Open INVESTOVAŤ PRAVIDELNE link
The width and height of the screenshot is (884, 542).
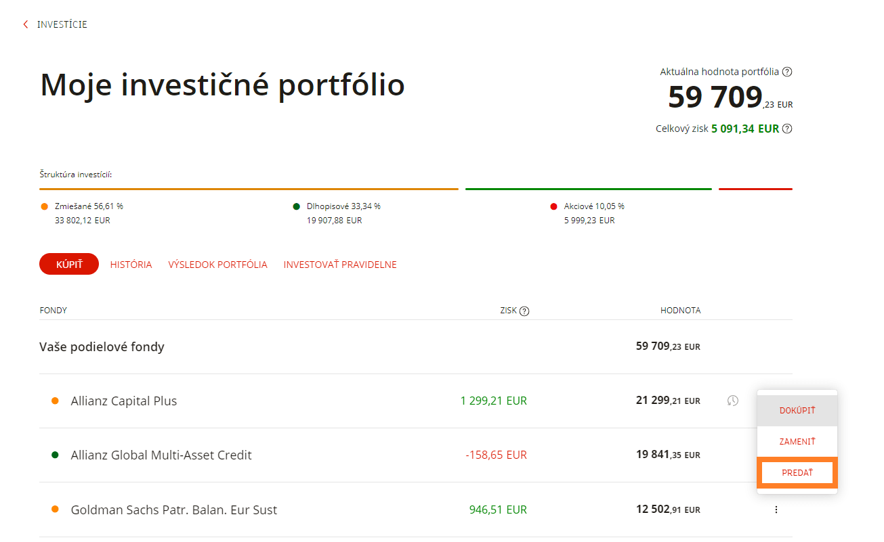point(340,265)
